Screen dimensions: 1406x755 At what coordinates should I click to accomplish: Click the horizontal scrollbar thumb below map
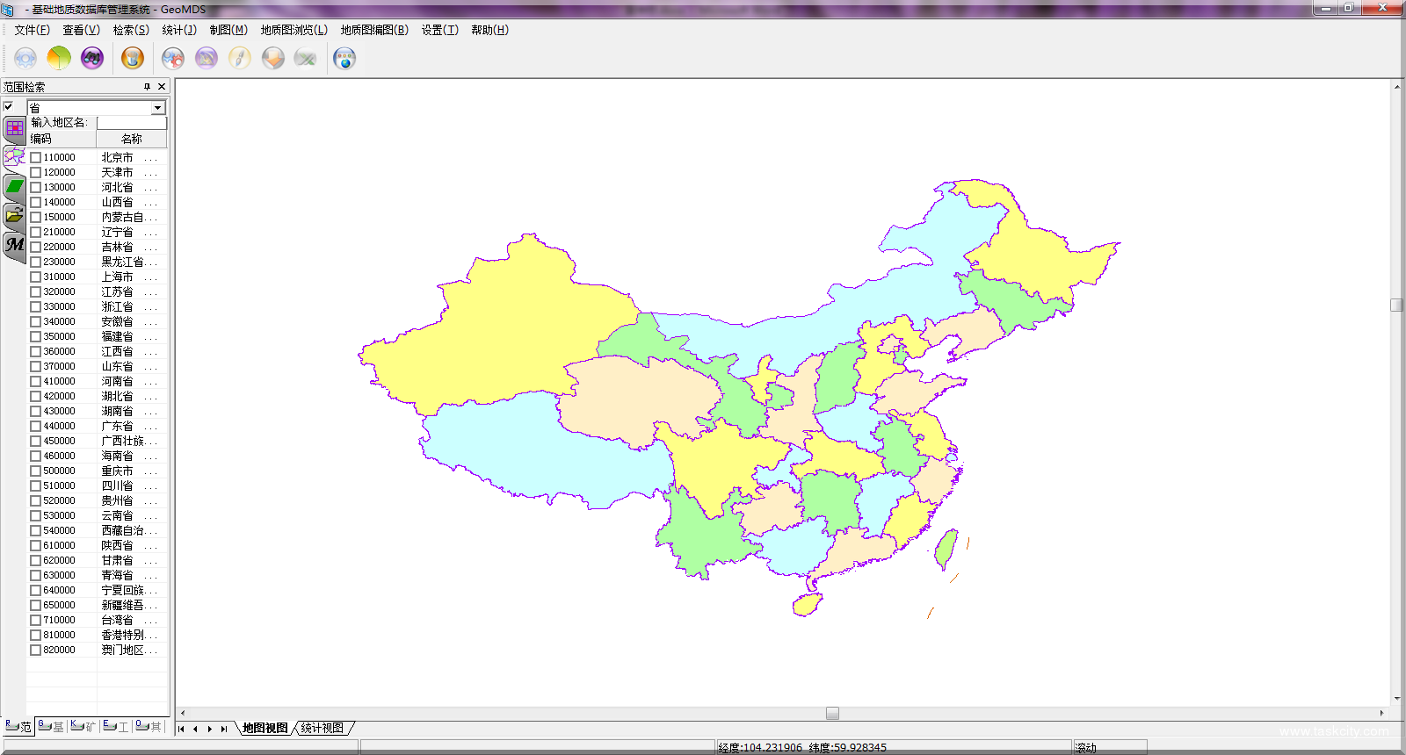click(832, 714)
